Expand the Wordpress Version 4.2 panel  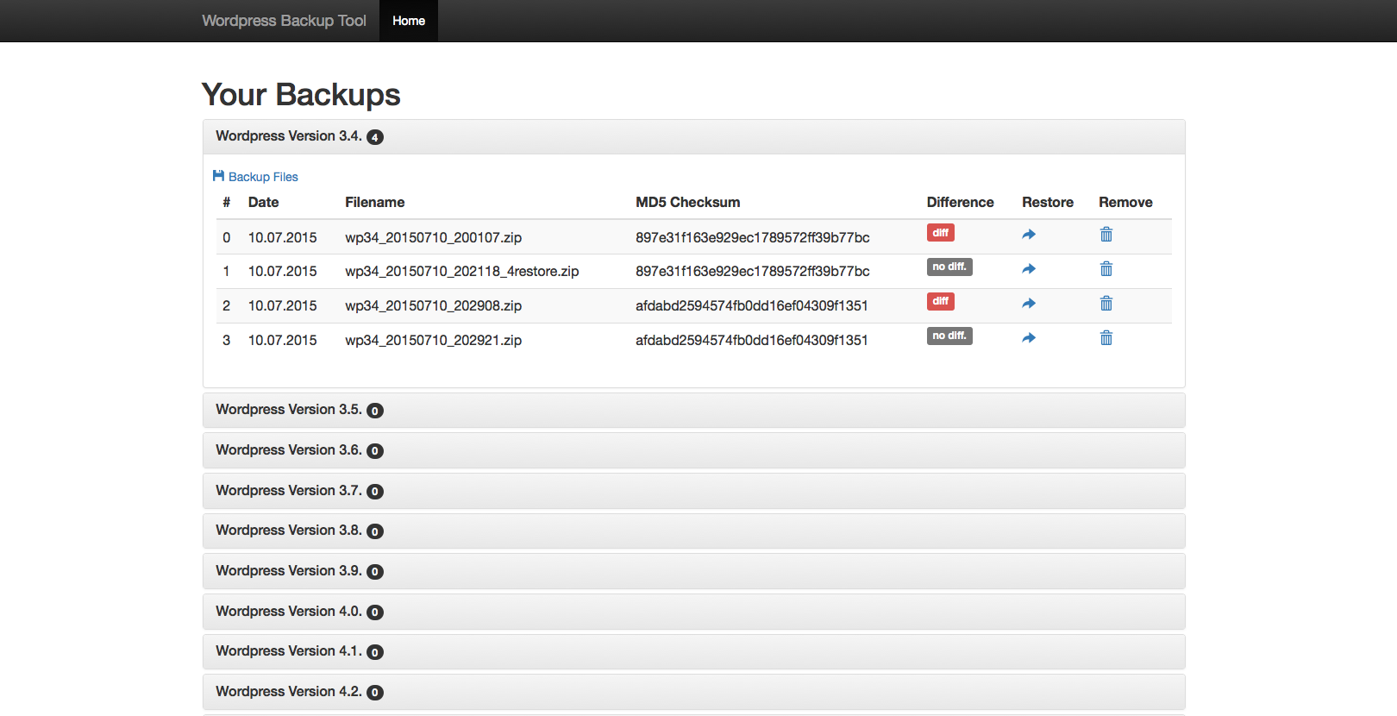694,692
